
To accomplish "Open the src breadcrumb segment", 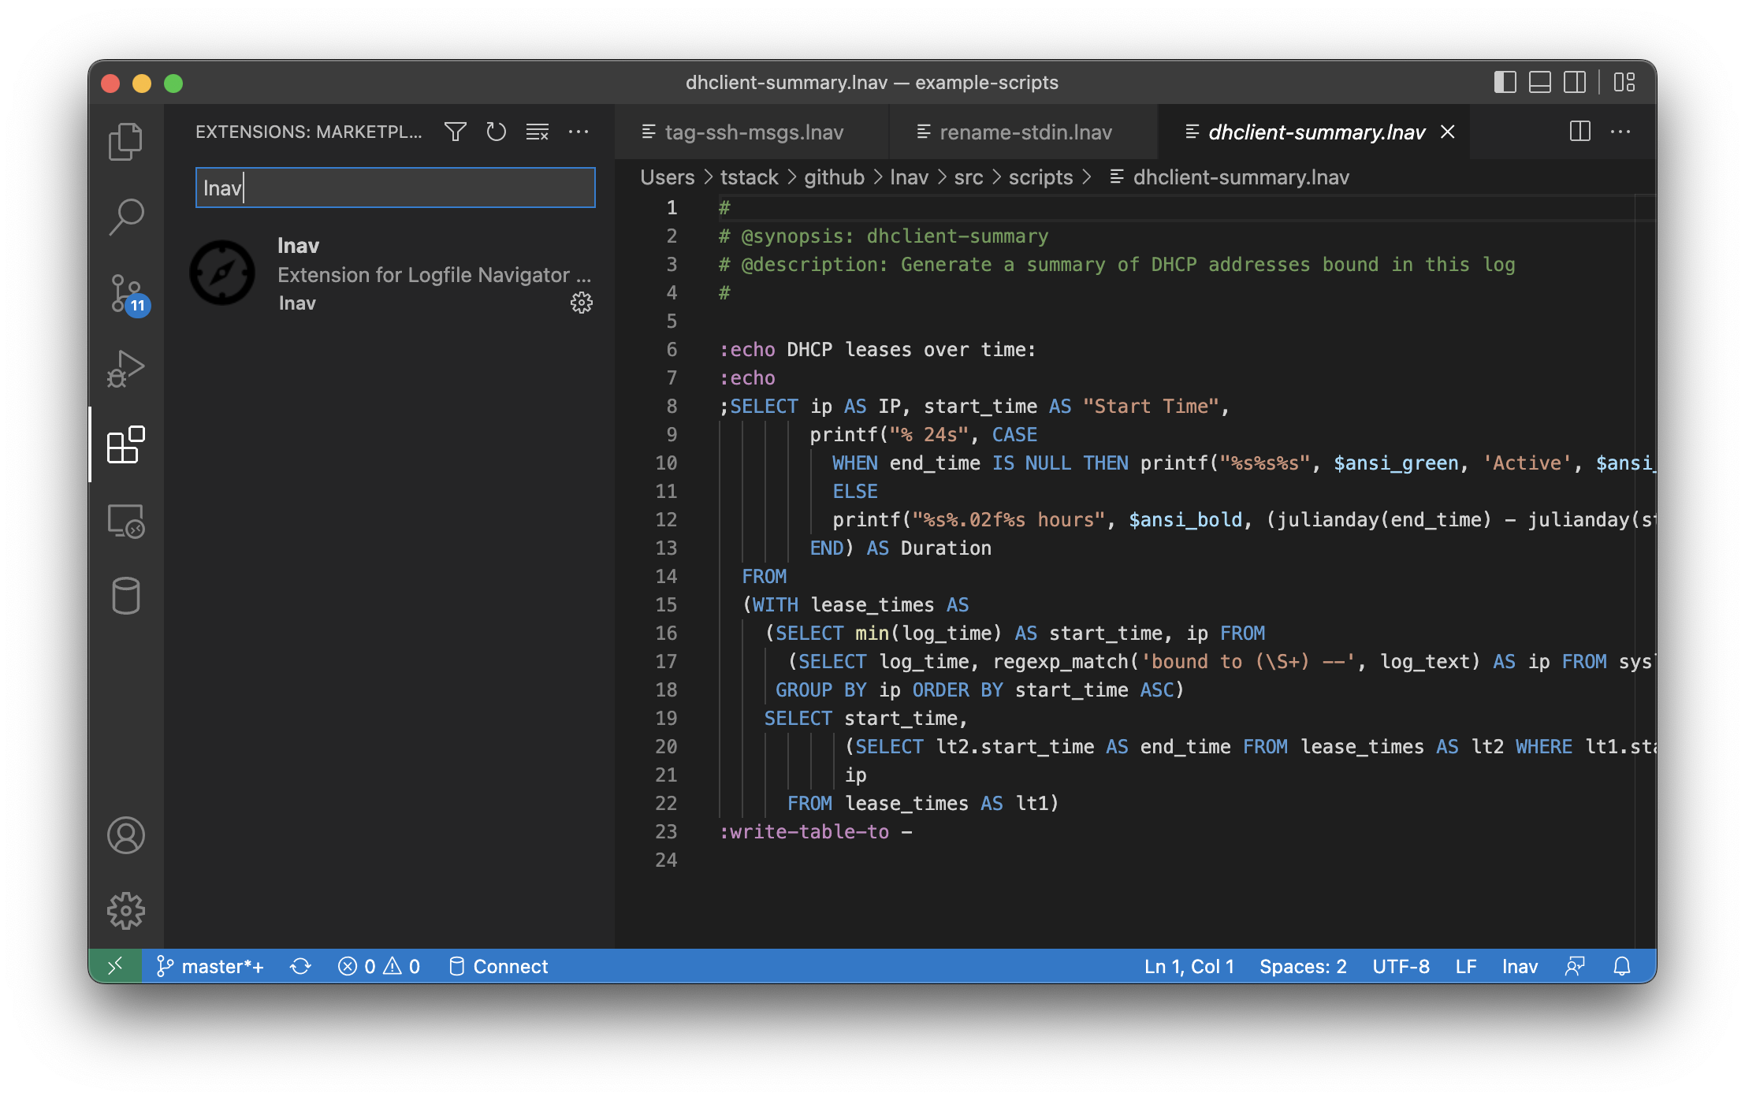I will point(968,177).
